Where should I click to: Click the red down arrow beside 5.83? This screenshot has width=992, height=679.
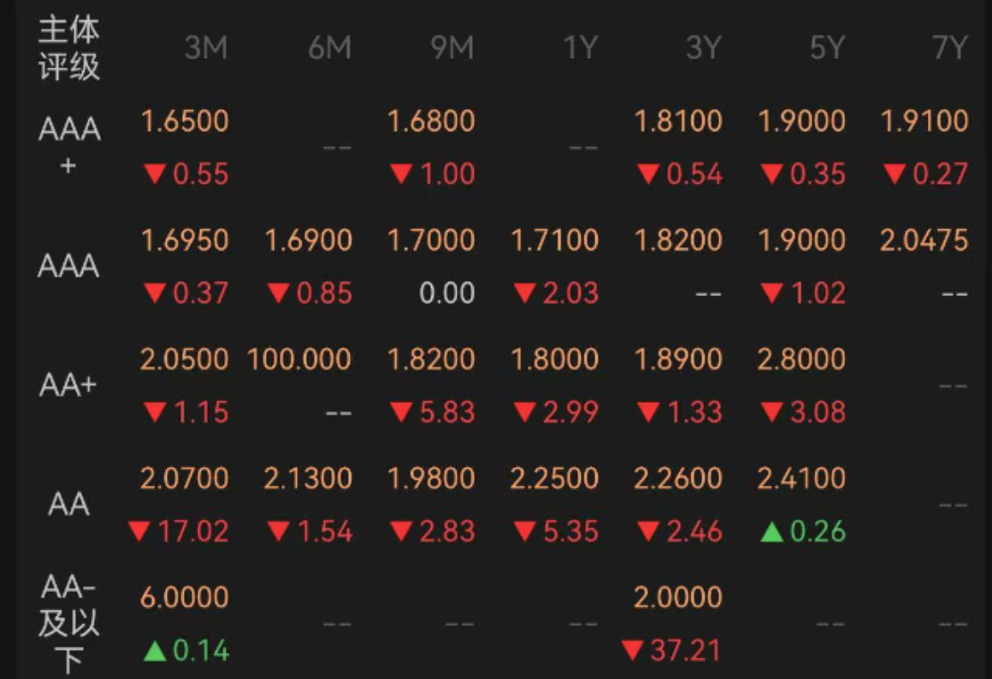click(401, 412)
